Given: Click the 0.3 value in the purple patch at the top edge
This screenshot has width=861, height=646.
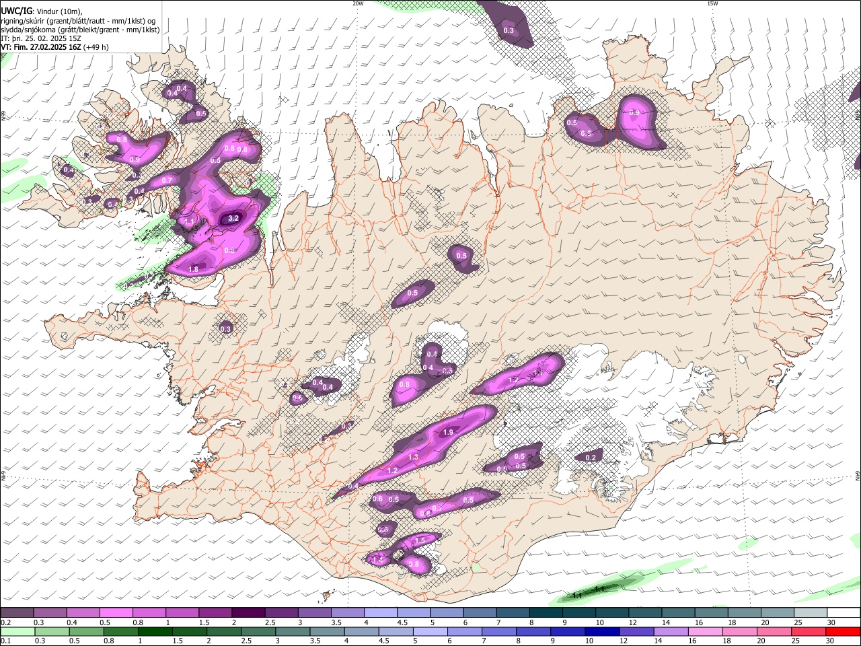Looking at the screenshot, I should pos(509,30).
